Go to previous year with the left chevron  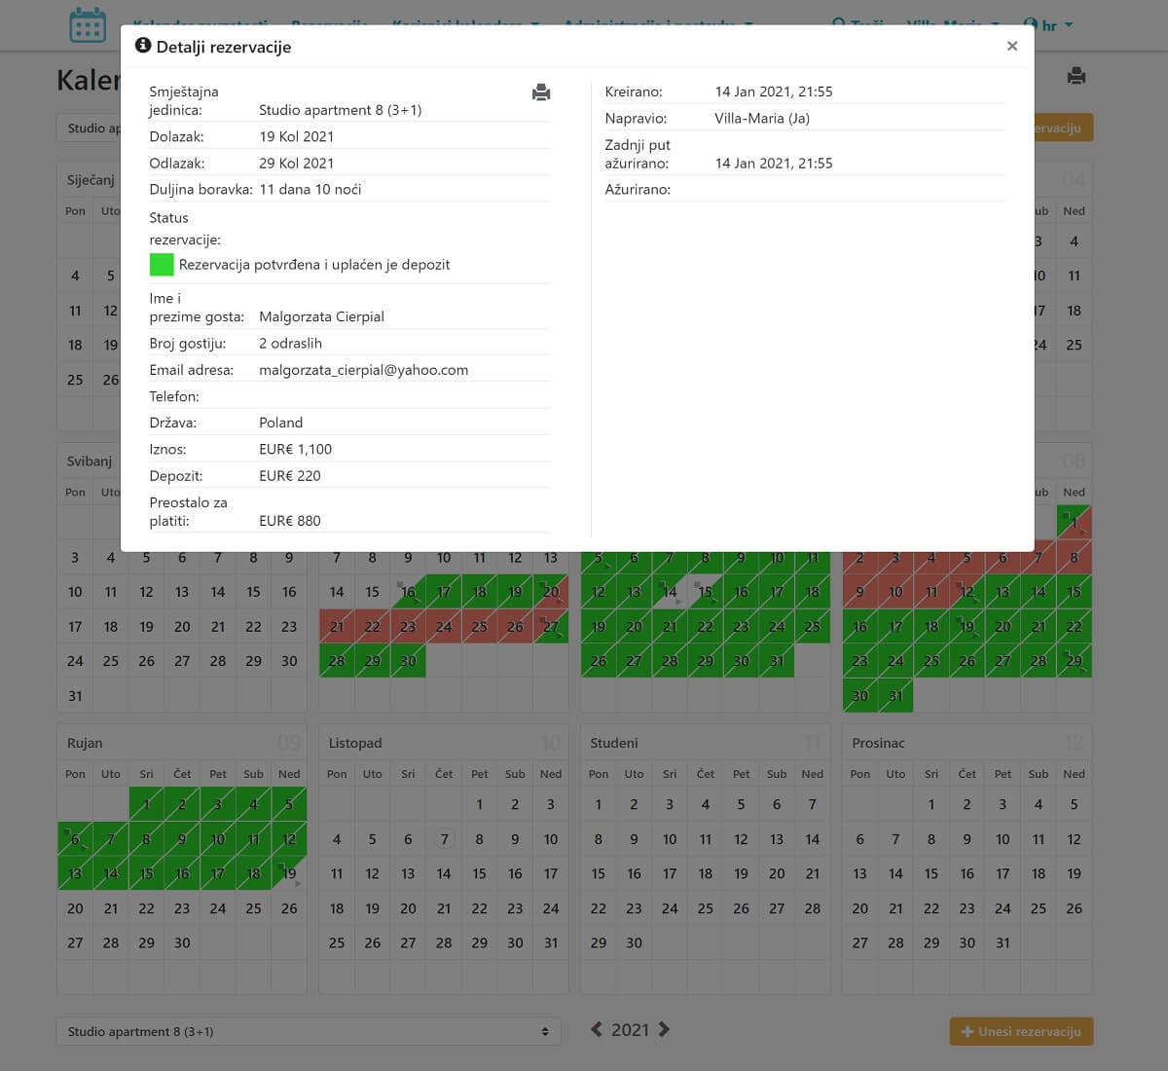tap(597, 1029)
